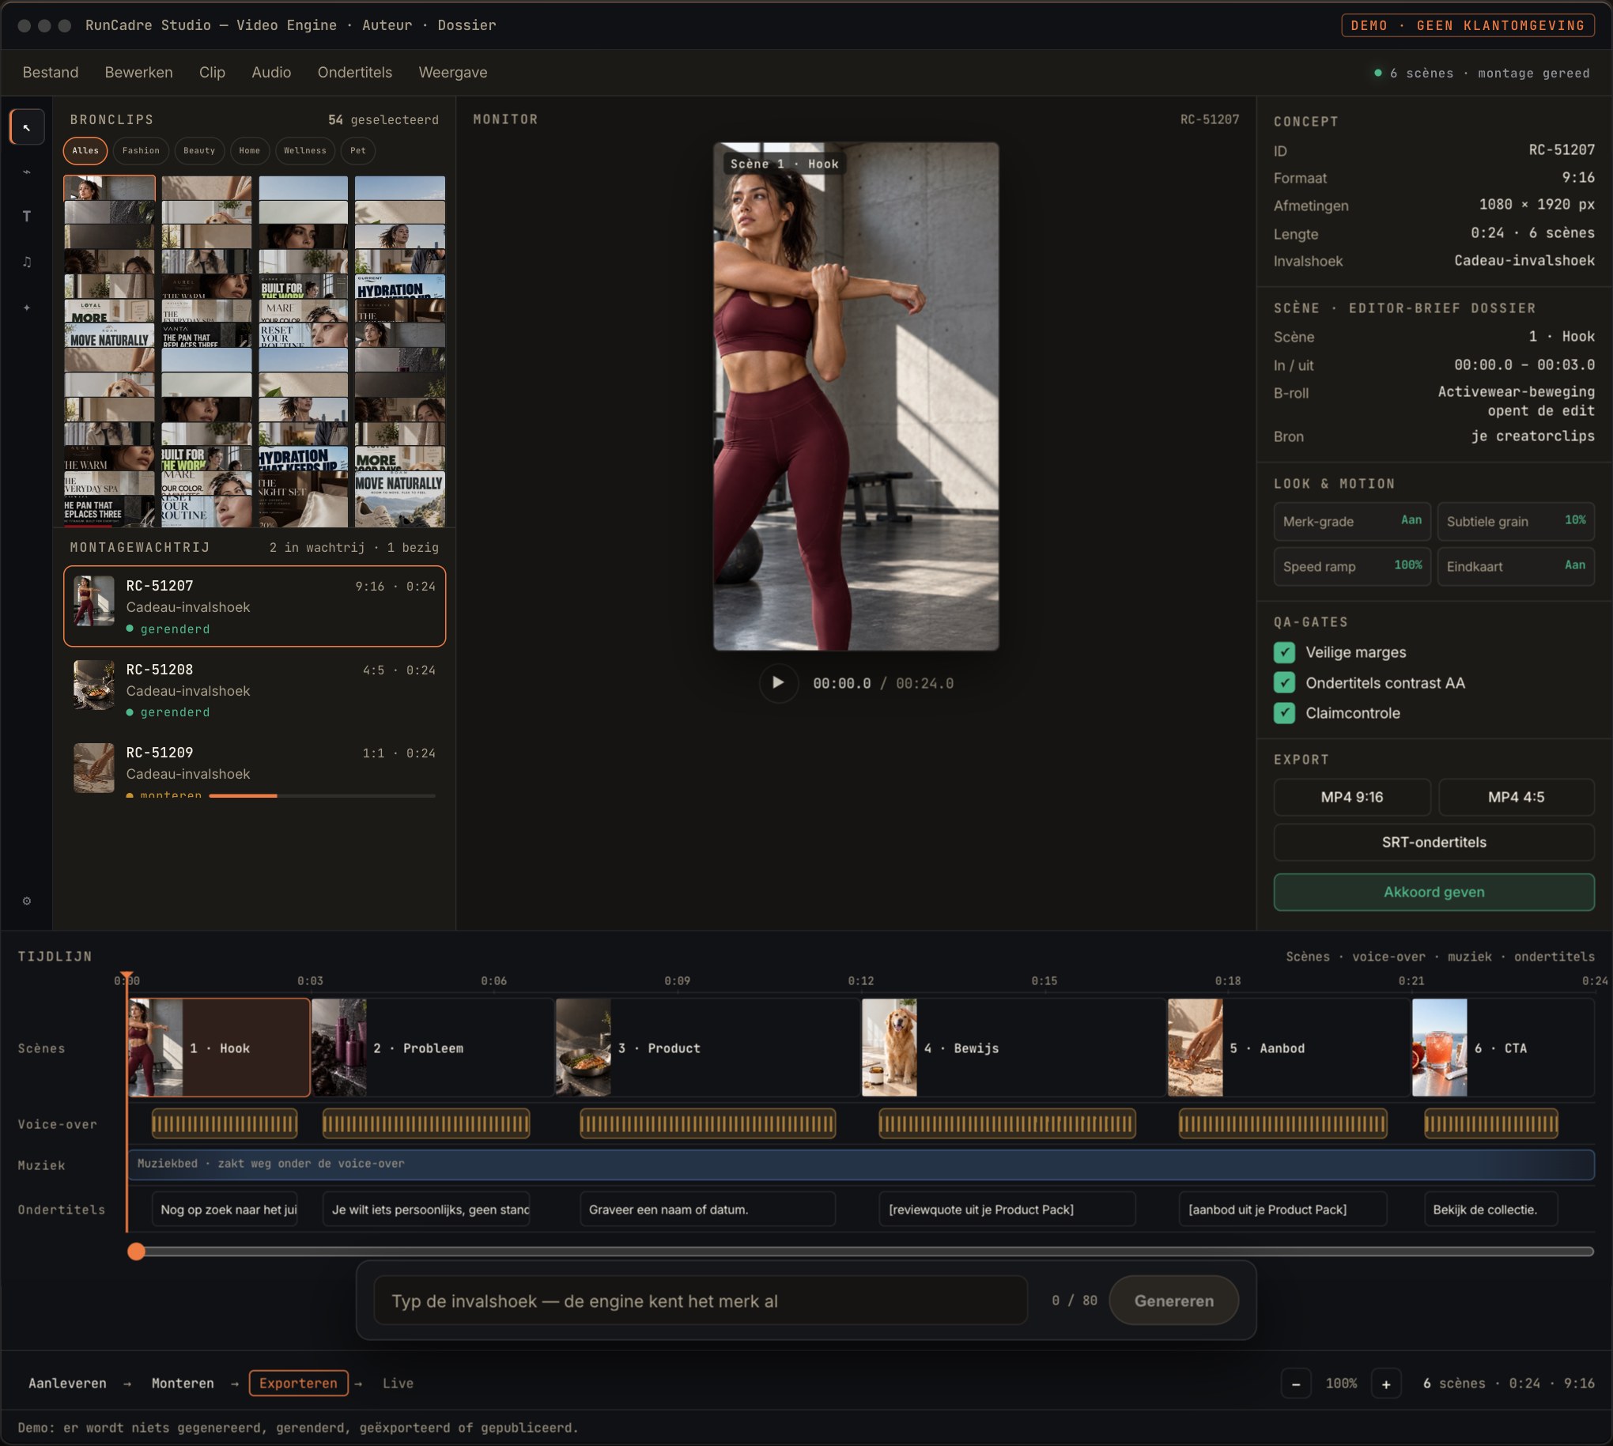Uncheck Ondertitels contrast AA checkbox

click(1284, 682)
